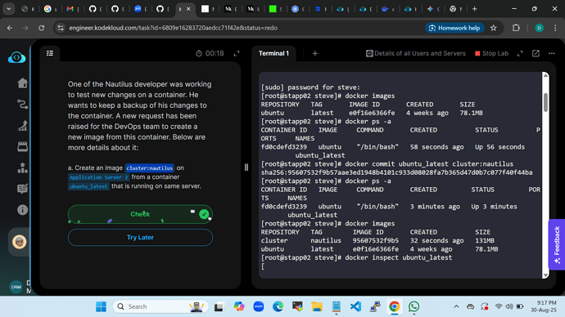The width and height of the screenshot is (565, 317).
Task: Expand the task description panel fullscreen
Action: pyautogui.click(x=237, y=54)
